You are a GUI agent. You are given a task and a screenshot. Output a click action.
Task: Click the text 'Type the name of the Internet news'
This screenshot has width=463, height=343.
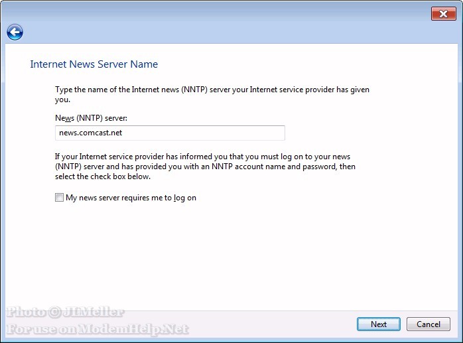[117, 90]
